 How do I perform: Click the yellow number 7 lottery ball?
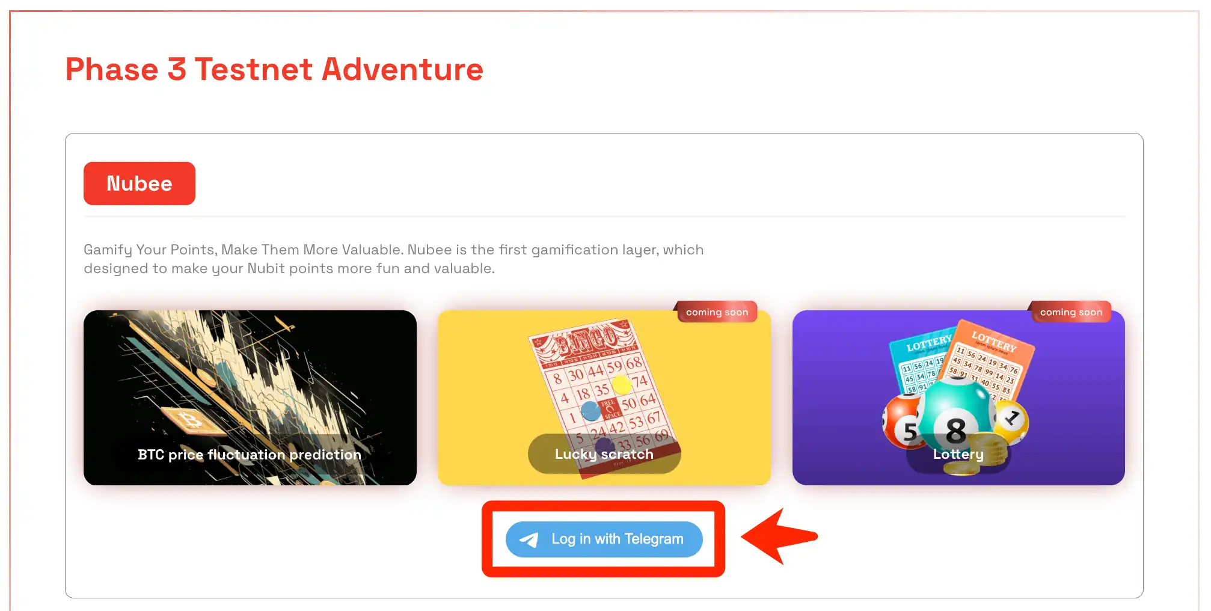pyautogui.click(x=1011, y=421)
